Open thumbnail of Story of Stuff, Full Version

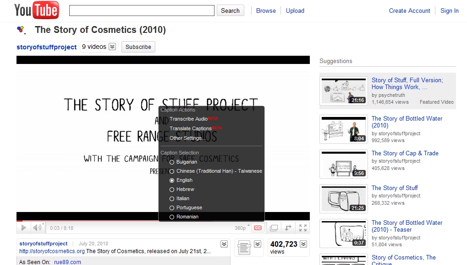(x=344, y=91)
